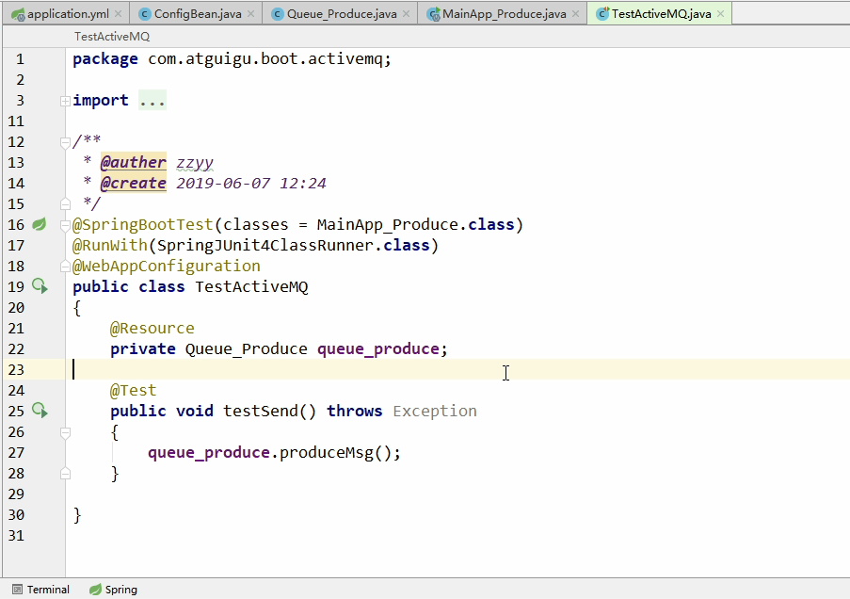Click the ConfigBean.java class icon

145,14
